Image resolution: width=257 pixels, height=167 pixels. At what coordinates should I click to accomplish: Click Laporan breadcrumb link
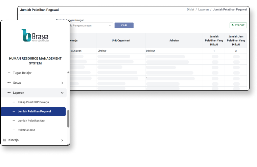(x=203, y=10)
